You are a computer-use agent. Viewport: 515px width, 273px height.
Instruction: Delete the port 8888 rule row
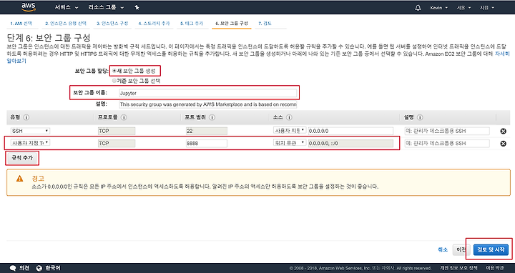pos(503,144)
